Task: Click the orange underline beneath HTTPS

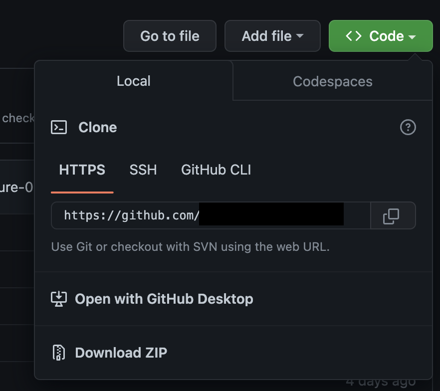Action: 82,192
